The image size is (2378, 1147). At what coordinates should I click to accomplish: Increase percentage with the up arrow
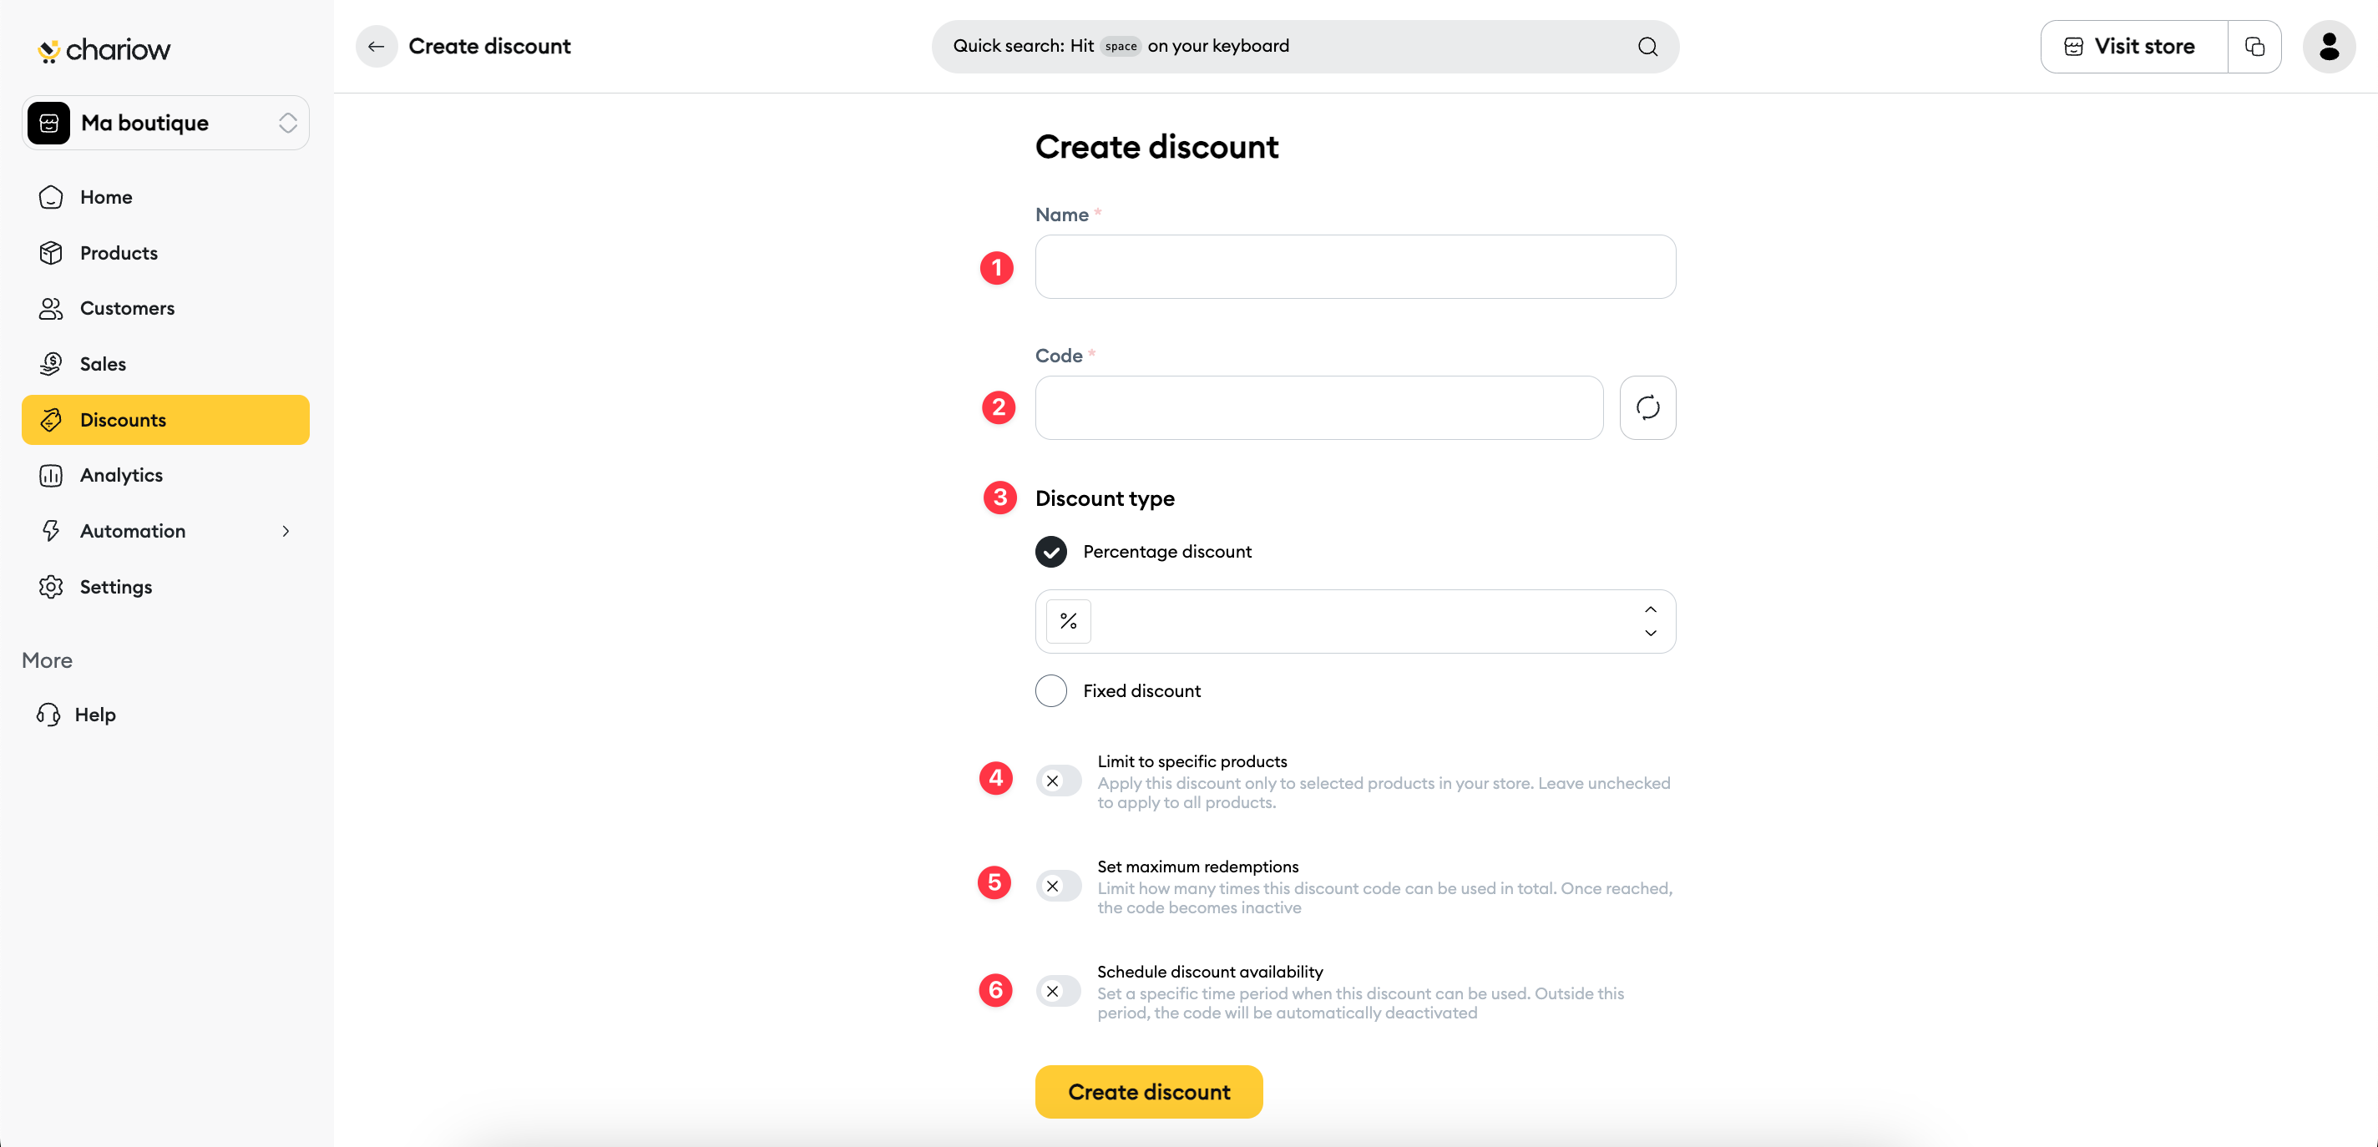point(1650,609)
